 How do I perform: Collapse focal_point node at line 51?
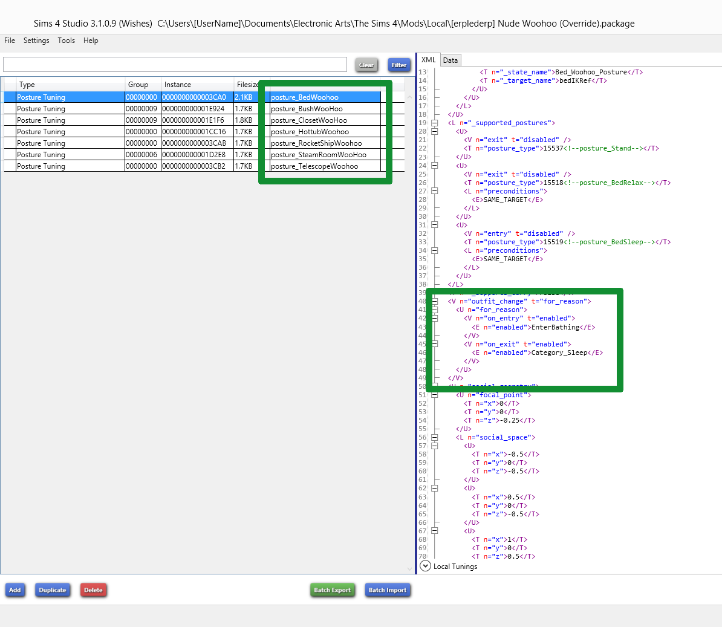click(x=434, y=395)
